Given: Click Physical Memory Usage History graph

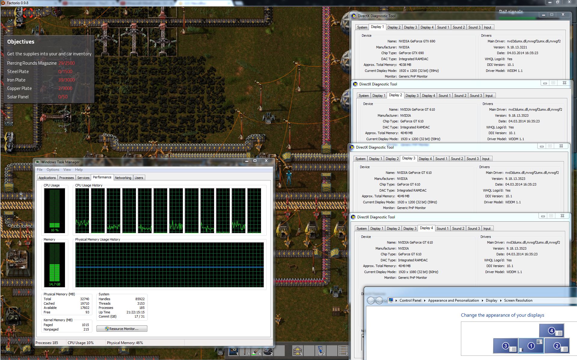Looking at the screenshot, I should pyautogui.click(x=170, y=265).
